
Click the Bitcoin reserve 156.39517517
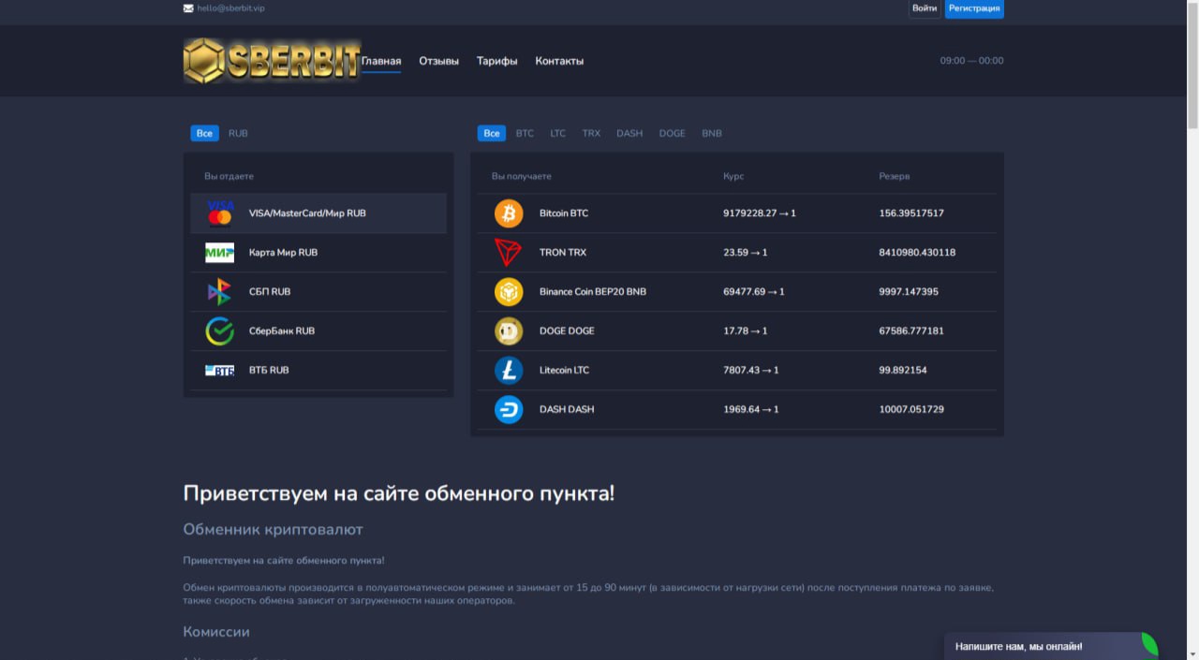[911, 213]
